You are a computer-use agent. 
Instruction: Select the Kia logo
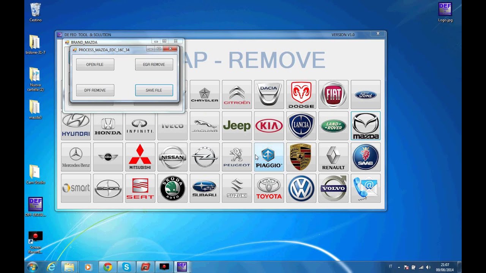[x=269, y=126]
